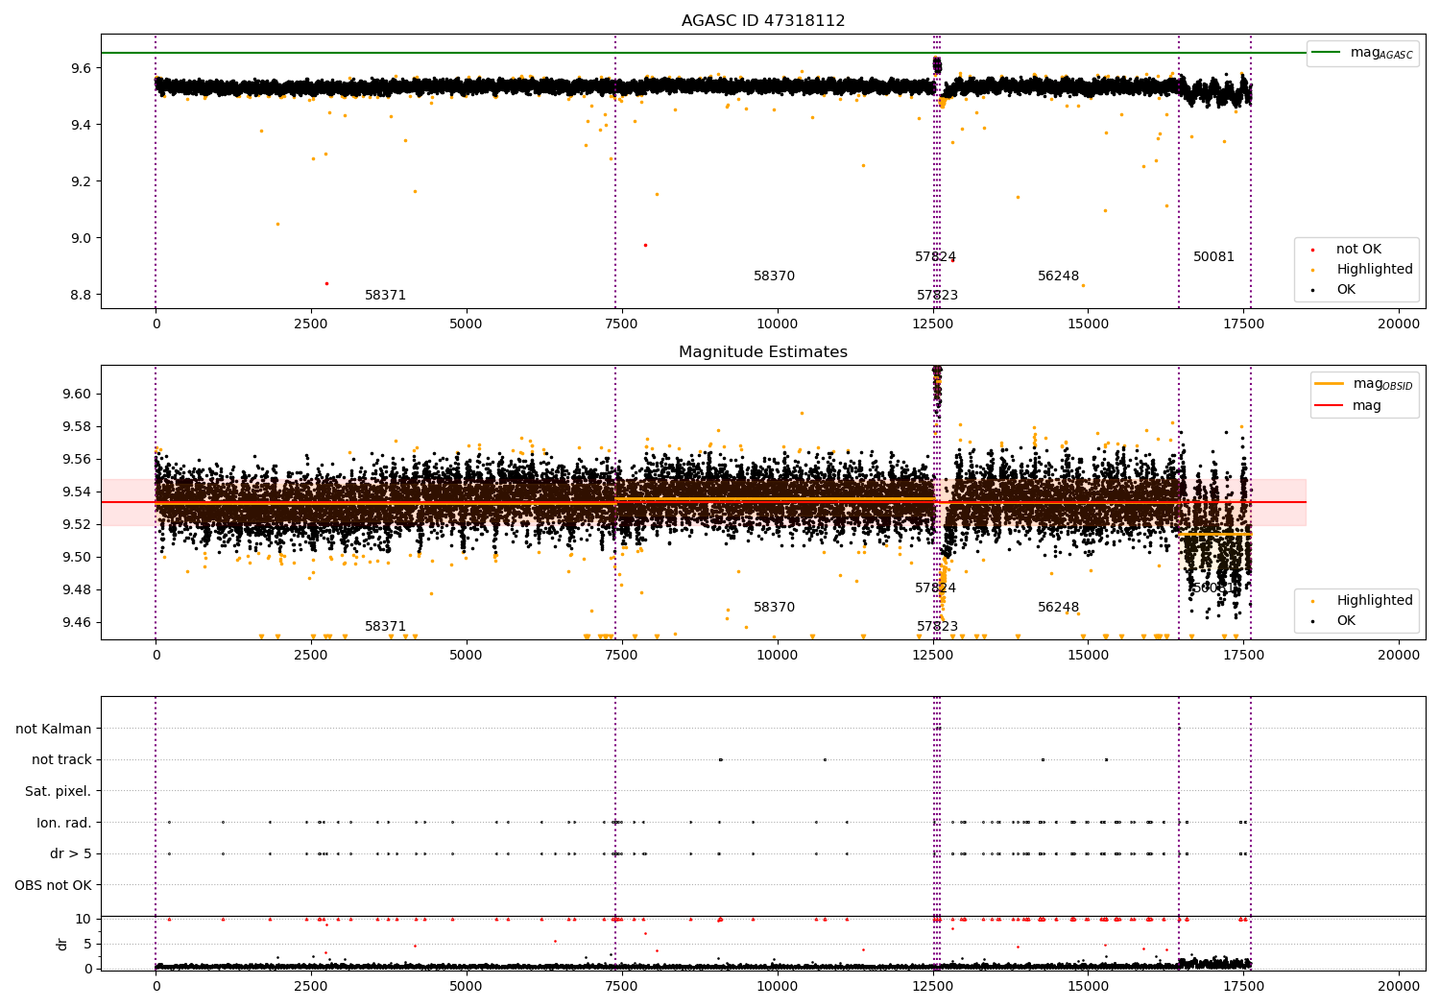Click the 'dr' axis label in the bottom panel
1440x1008 pixels.
pos(62,944)
